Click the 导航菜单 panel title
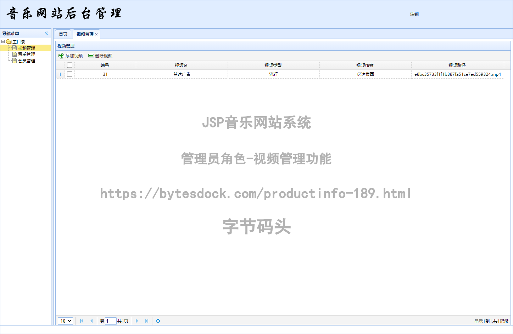This screenshot has height=334, width=513. tap(11, 33)
